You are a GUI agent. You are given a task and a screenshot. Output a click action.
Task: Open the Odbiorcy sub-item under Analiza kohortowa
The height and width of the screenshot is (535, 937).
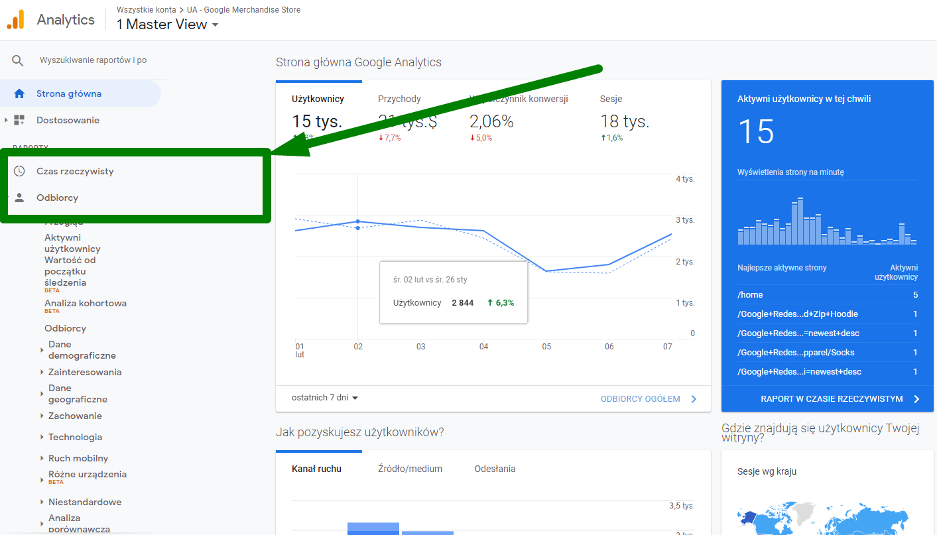pos(65,328)
